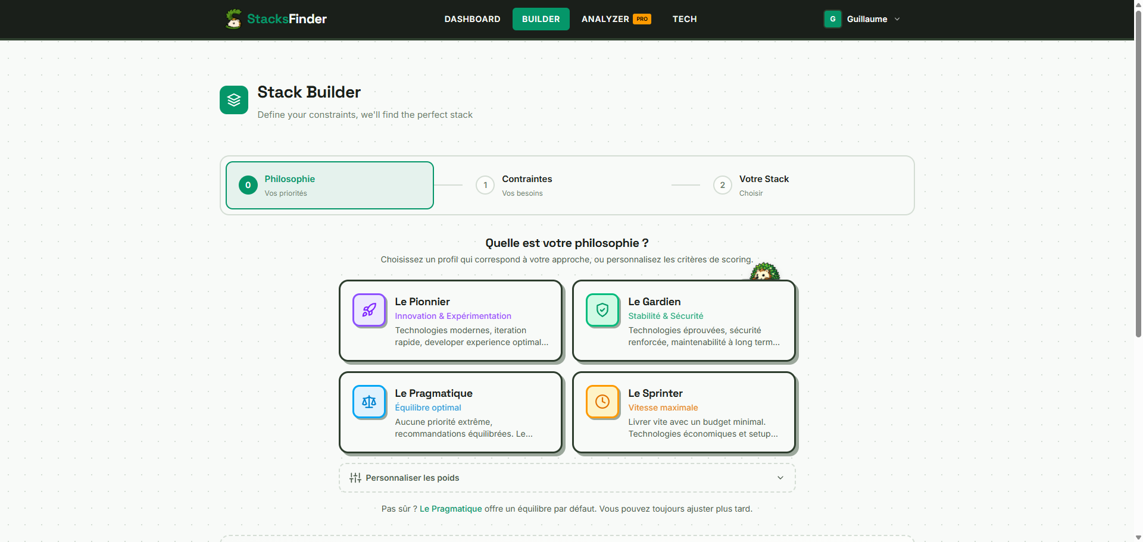1143x542 pixels.
Task: Click the 'Stabilité & Sécurité' subtitle
Action: pos(666,316)
